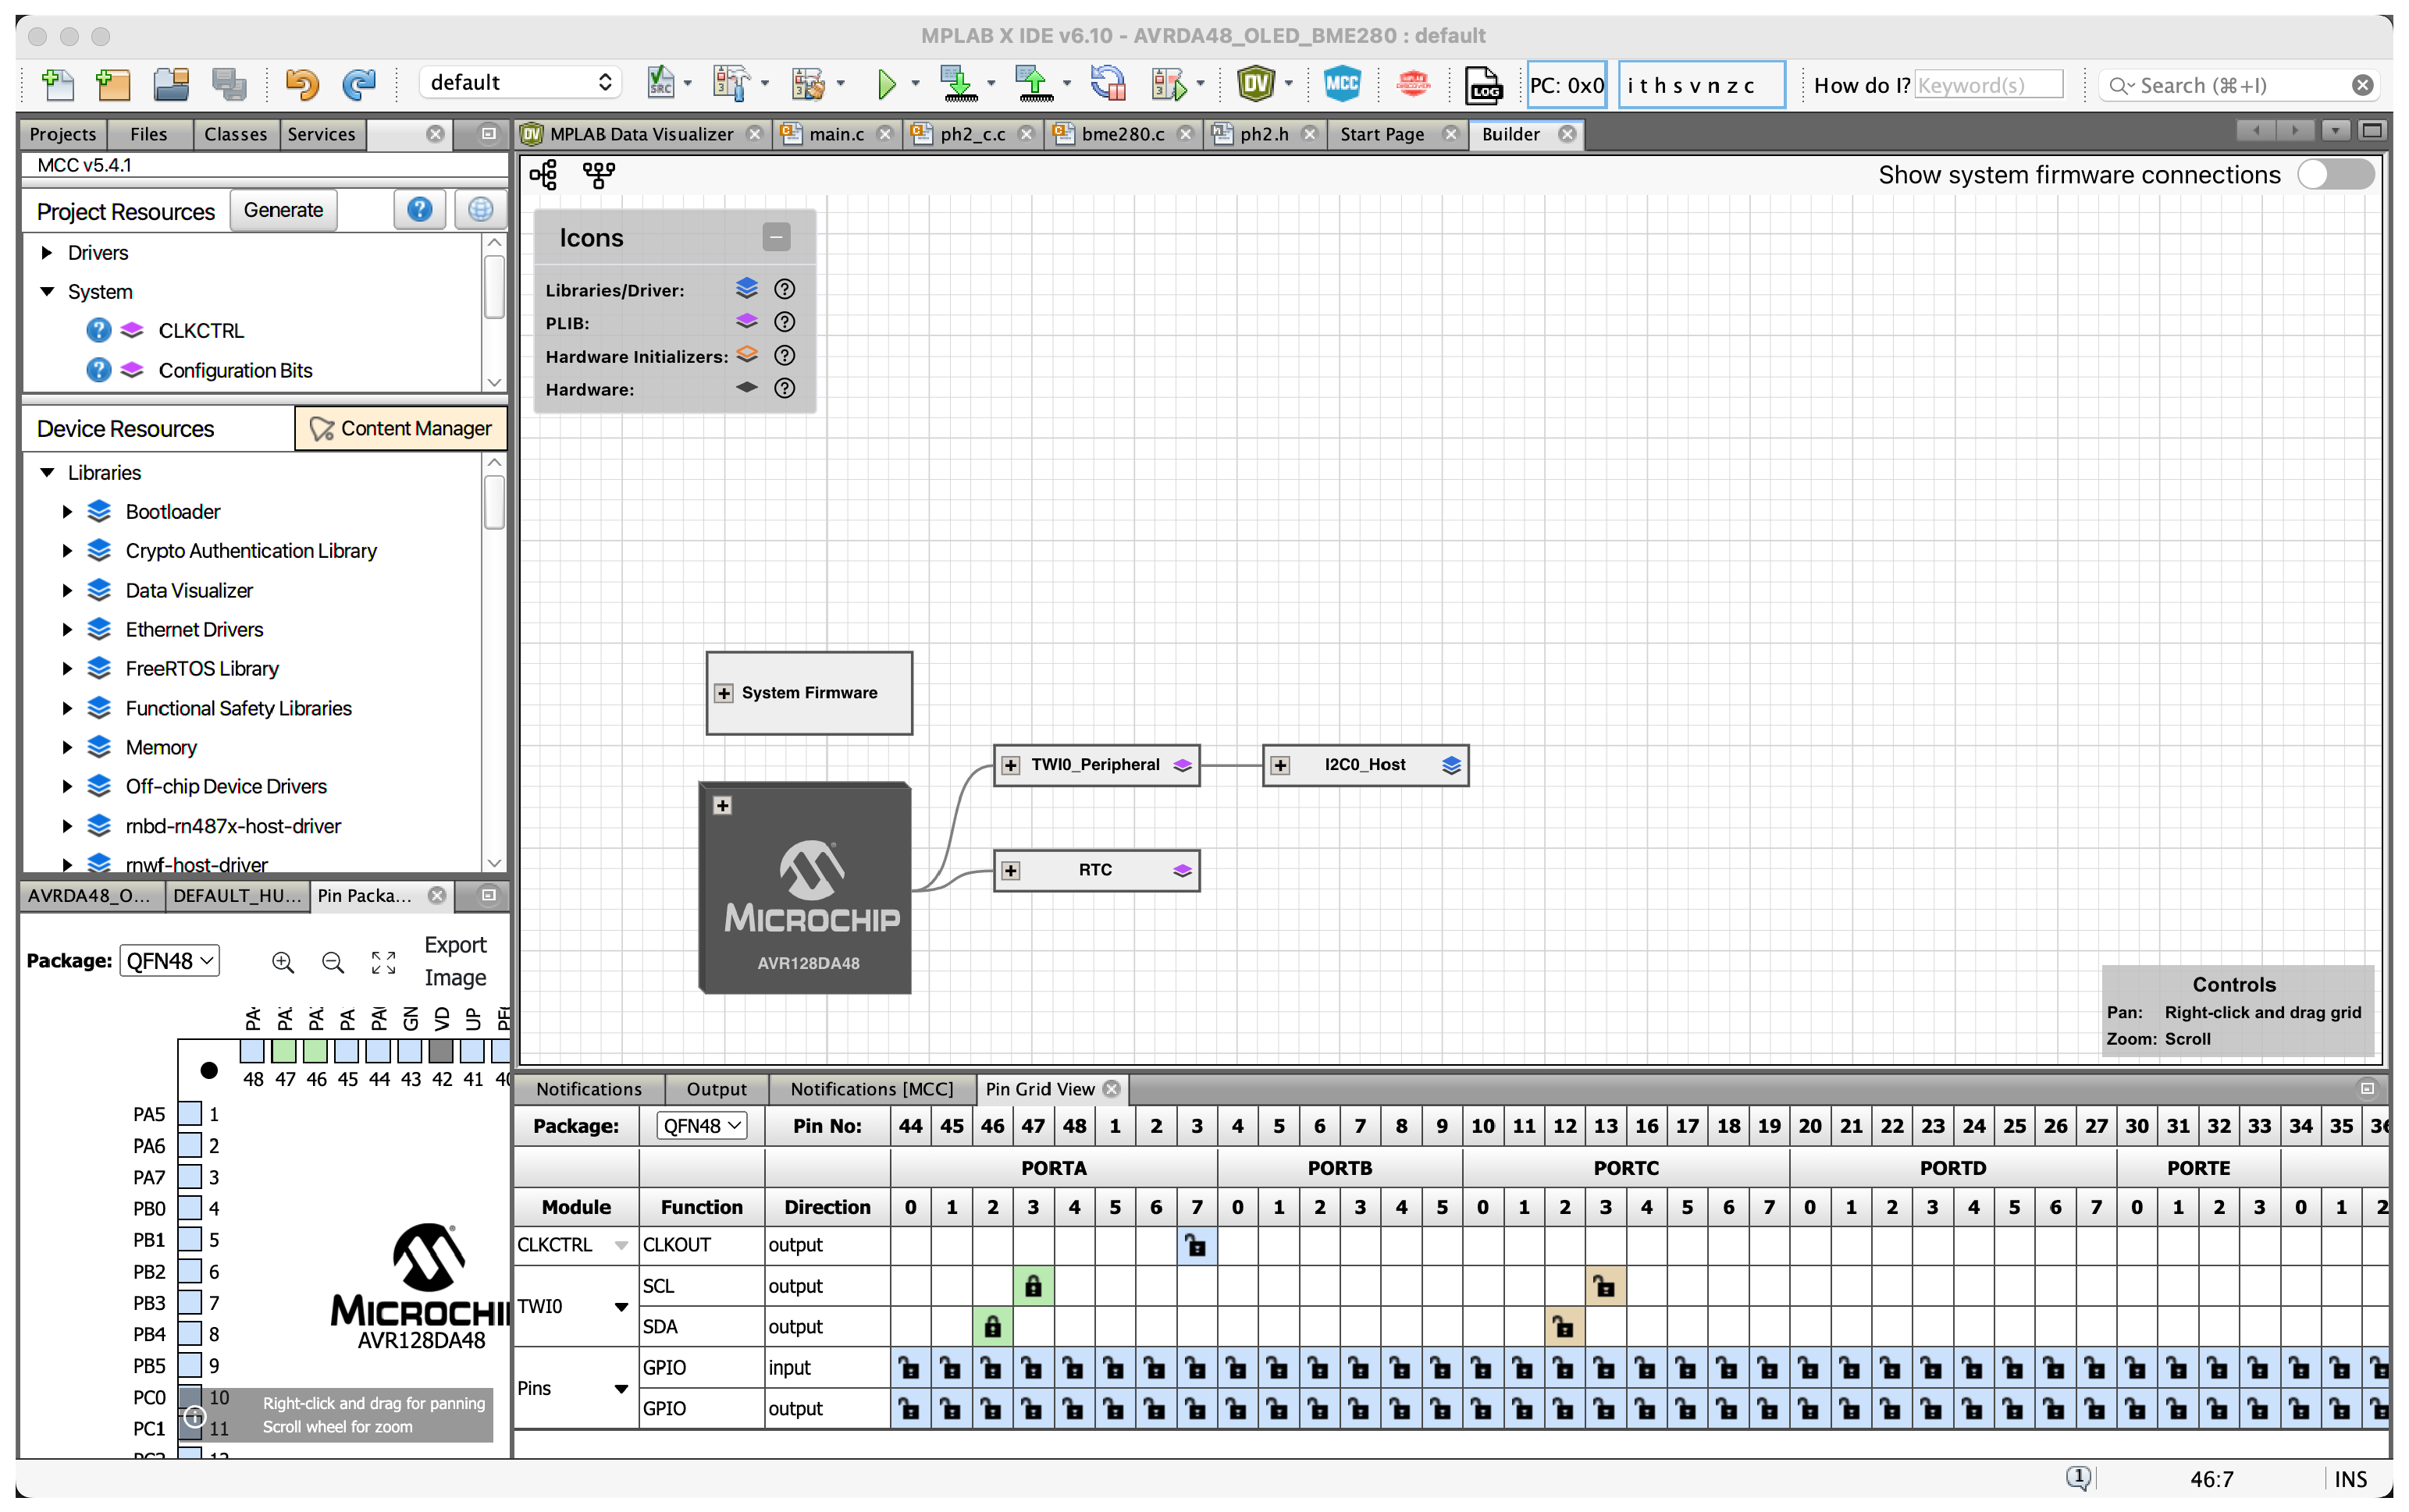
Task: Click the zoom-in magnifier in Pin Package view
Action: pyautogui.click(x=283, y=962)
